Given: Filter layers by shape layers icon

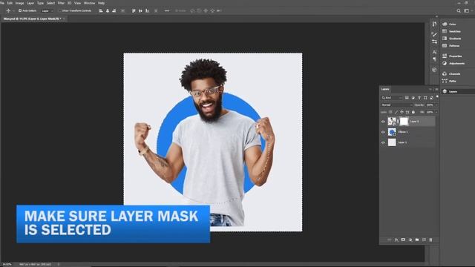Looking at the screenshot, I should pyautogui.click(x=425, y=98).
